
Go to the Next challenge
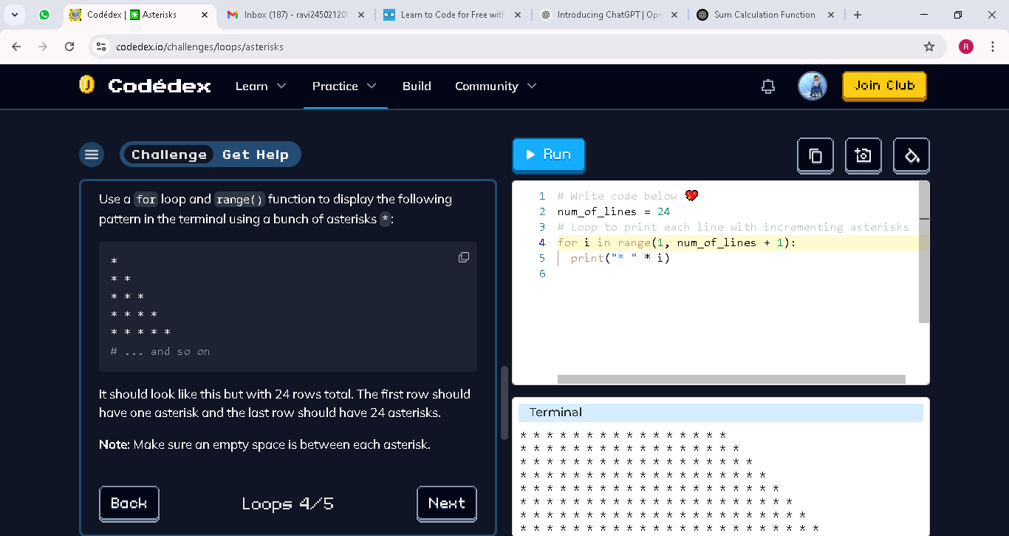(447, 503)
